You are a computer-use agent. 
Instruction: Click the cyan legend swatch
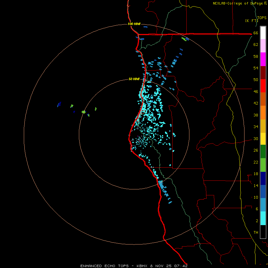tap(263, 218)
